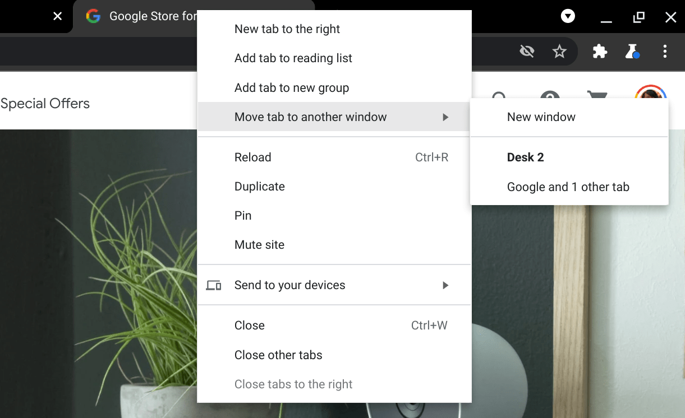685x418 pixels.
Task: Open the tab search dropdown arrow
Action: [x=568, y=16]
